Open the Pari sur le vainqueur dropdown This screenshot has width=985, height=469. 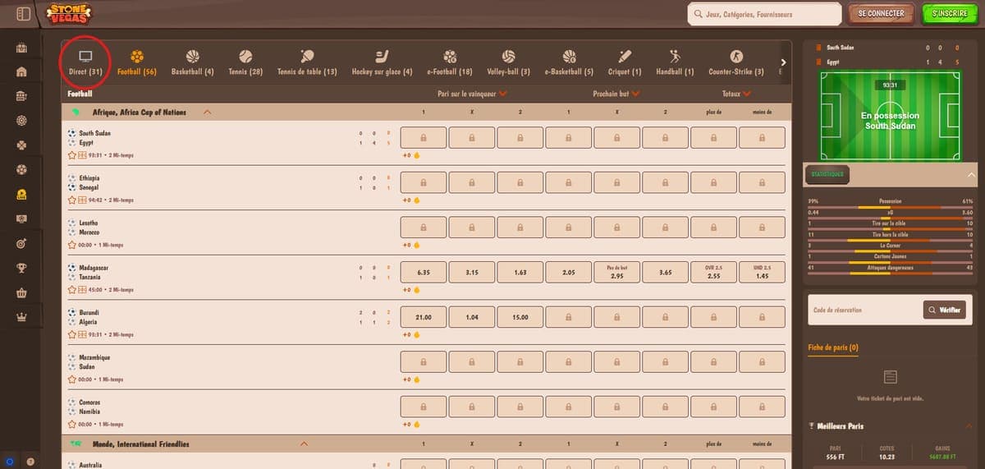click(471, 94)
